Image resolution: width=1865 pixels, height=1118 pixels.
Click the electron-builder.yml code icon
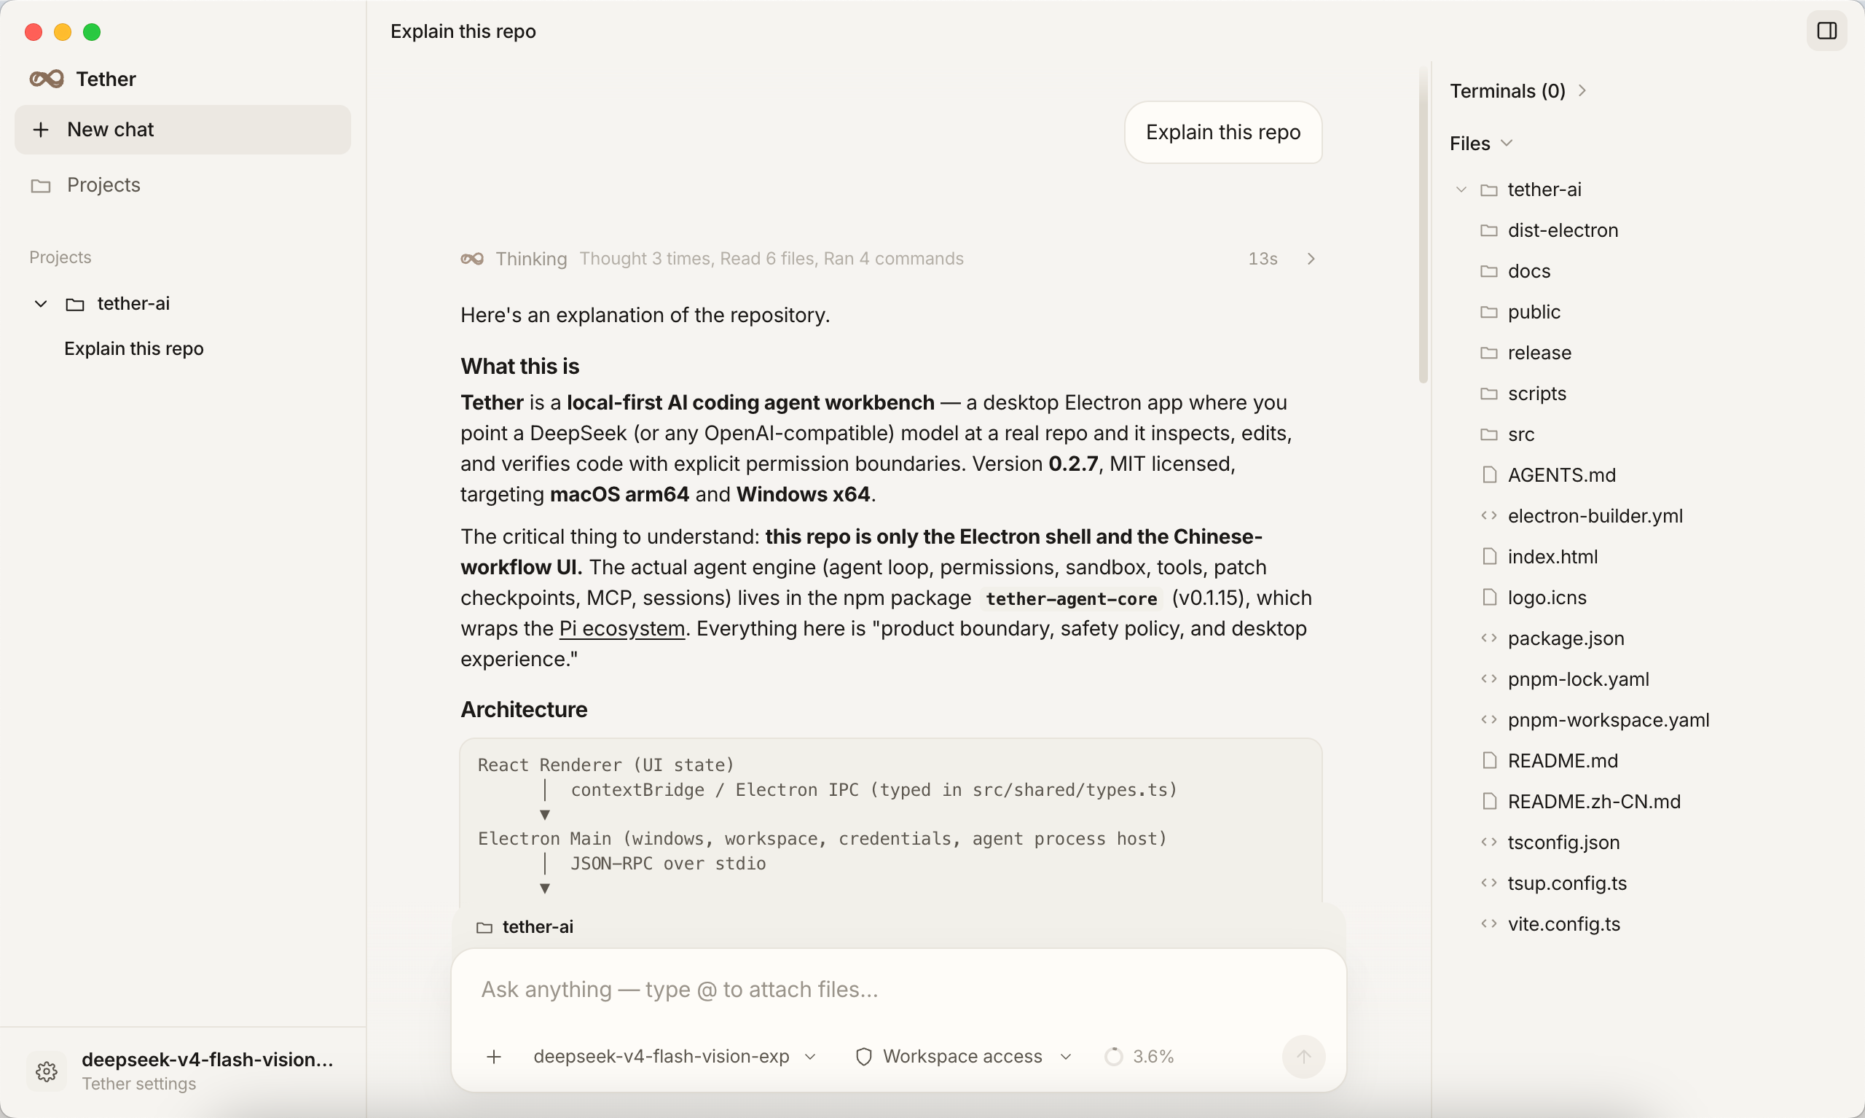(x=1488, y=515)
